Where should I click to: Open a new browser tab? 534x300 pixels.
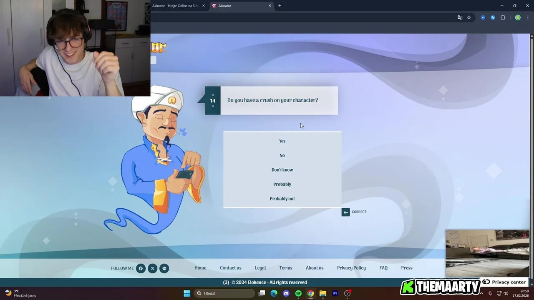tap(280, 6)
